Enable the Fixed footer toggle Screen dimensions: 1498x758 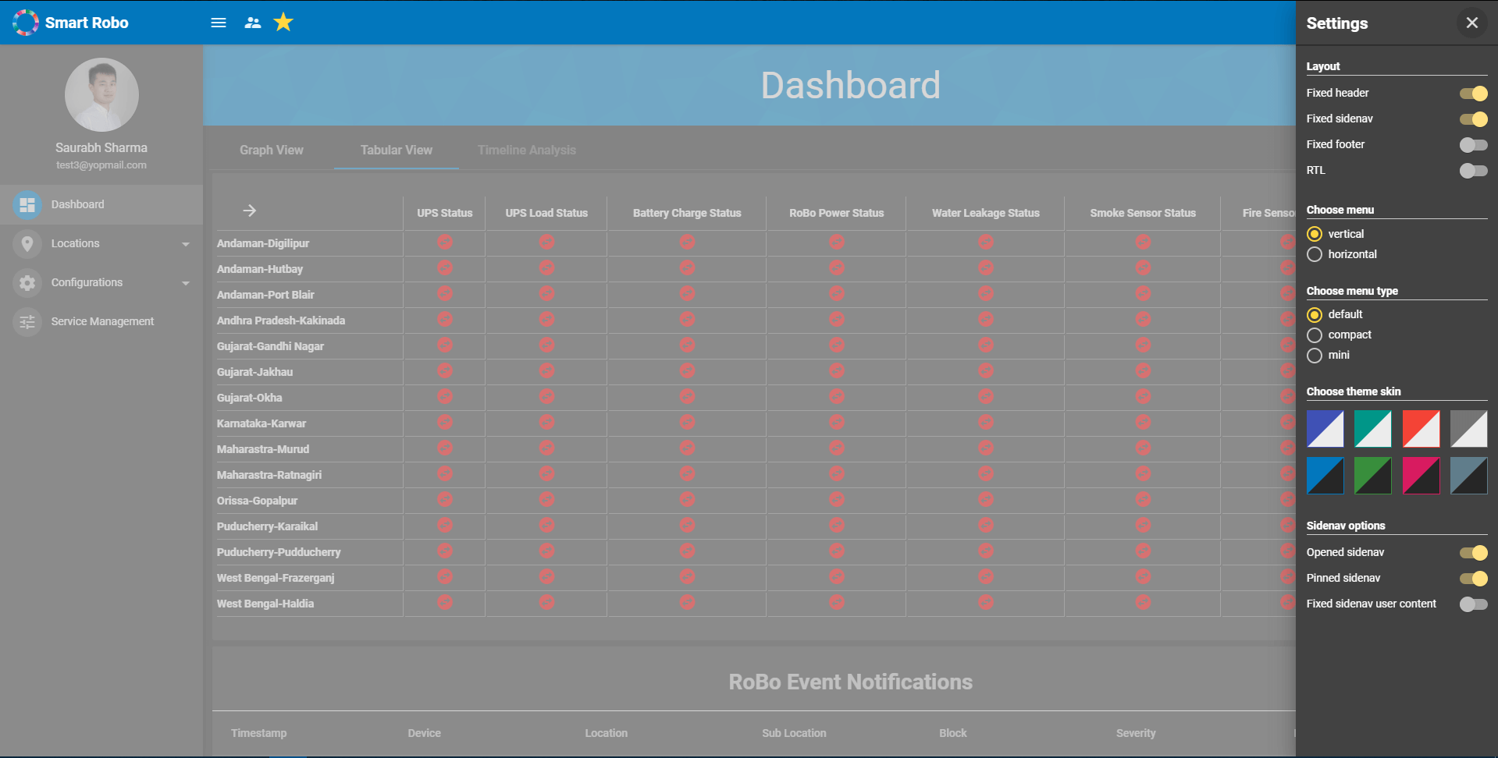tap(1473, 145)
